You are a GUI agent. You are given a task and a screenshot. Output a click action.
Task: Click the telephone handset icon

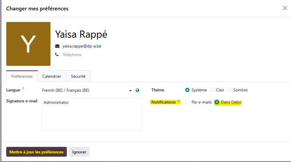click(x=57, y=54)
